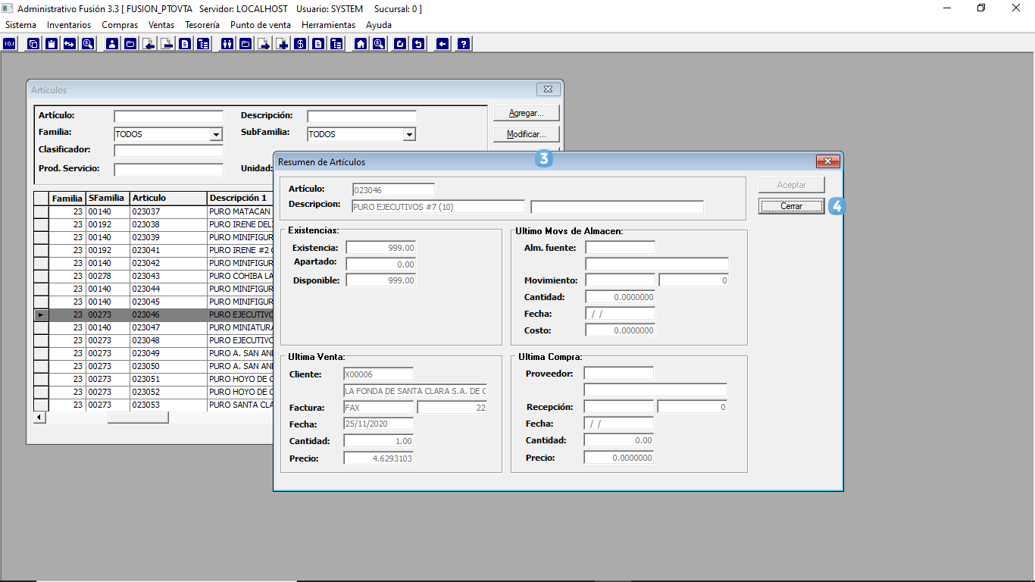The height and width of the screenshot is (582, 1035).
Task: Click the page with right-arrow toolbar icon
Action: click(x=264, y=44)
